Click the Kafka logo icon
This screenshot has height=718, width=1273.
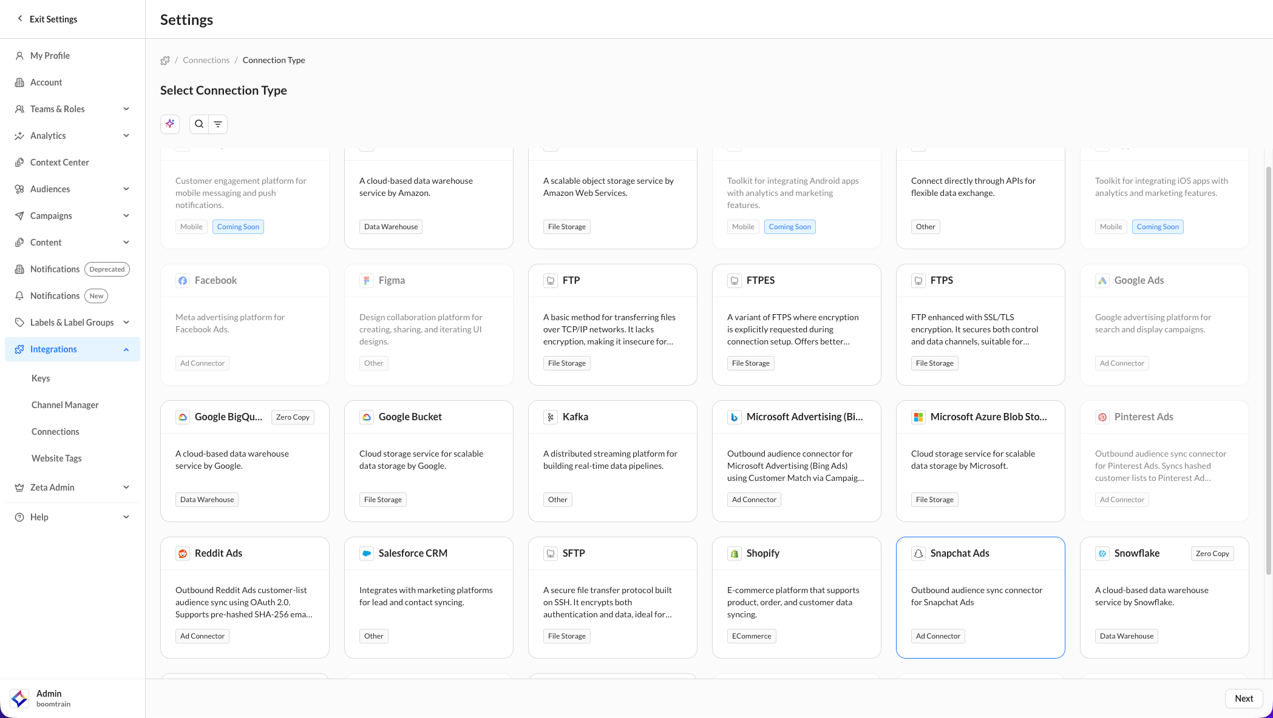coord(551,417)
